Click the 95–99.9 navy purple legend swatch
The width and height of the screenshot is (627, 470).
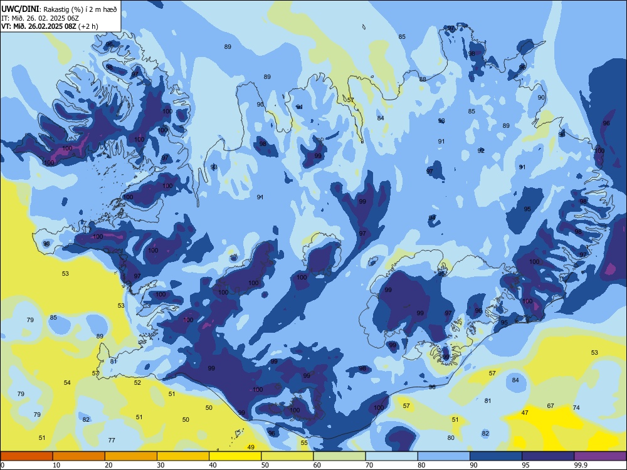pyautogui.click(x=548, y=456)
